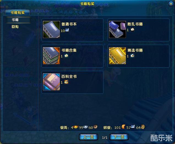
Task: Go to next page with 下一页
Action: pyautogui.click(x=119, y=137)
